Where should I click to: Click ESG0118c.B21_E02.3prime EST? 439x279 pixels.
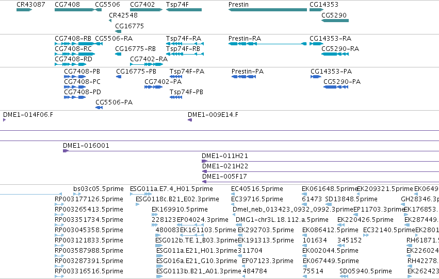pyautogui.click(x=137, y=204)
